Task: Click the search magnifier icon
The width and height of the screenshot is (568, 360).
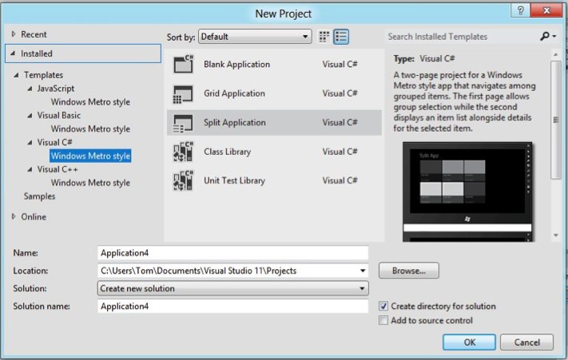Action: pos(545,36)
